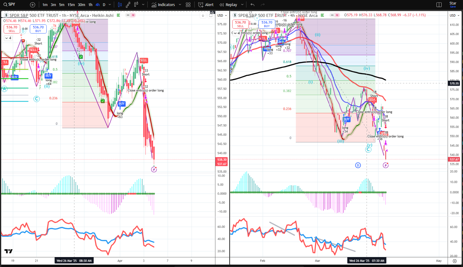Select the 30m timeframe
This screenshot has width=463, height=267.
tap(81, 5)
